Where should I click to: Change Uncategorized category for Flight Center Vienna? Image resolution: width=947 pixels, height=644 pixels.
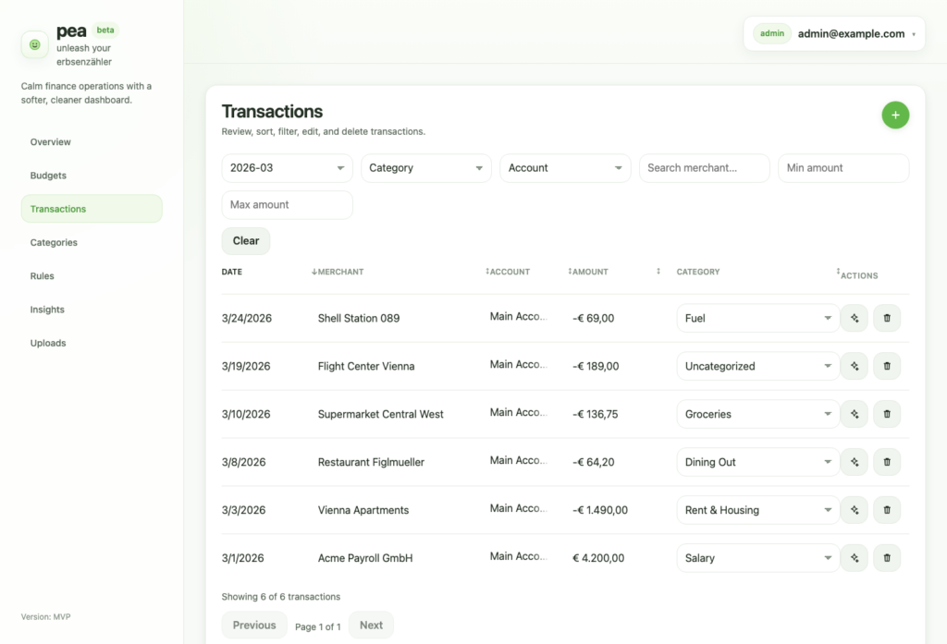pyautogui.click(x=757, y=366)
